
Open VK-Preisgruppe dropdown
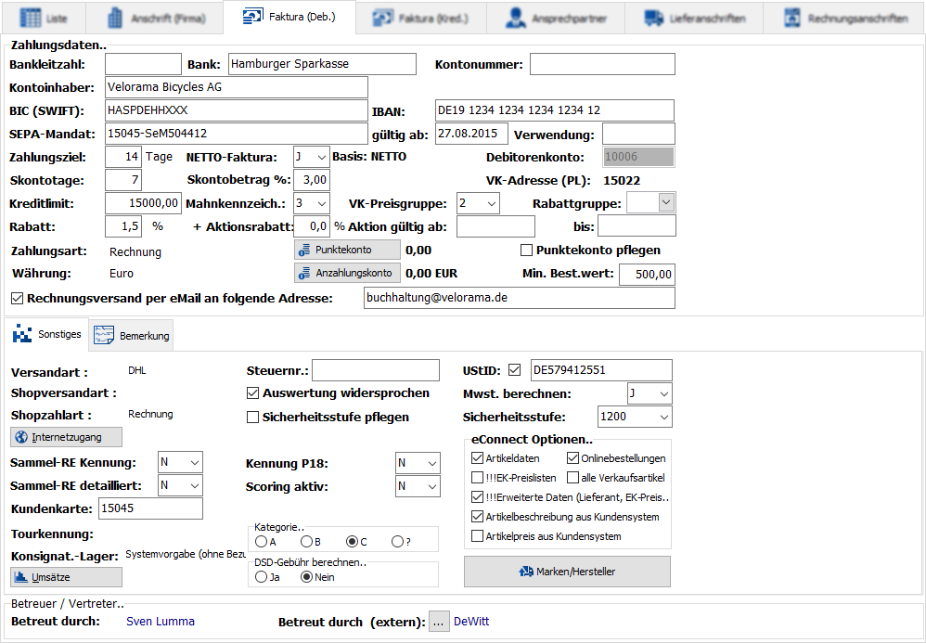click(x=492, y=204)
